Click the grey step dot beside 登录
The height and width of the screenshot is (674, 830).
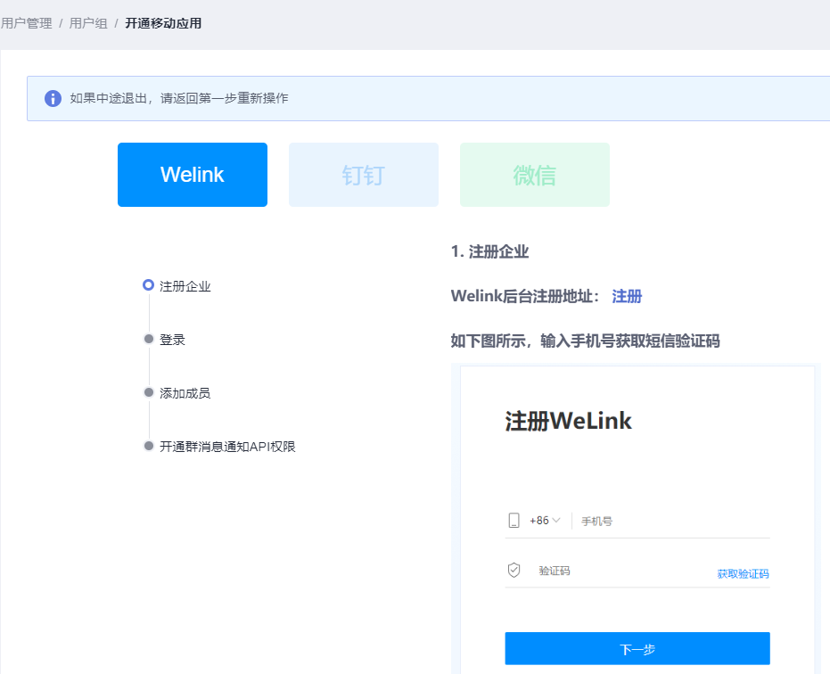[x=149, y=339]
